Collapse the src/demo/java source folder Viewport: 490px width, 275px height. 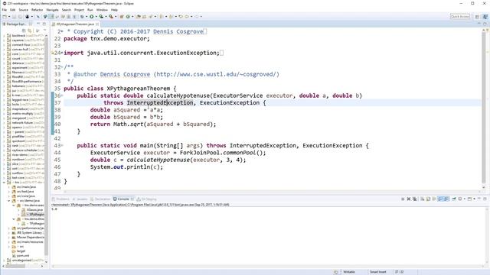[x=9, y=201]
